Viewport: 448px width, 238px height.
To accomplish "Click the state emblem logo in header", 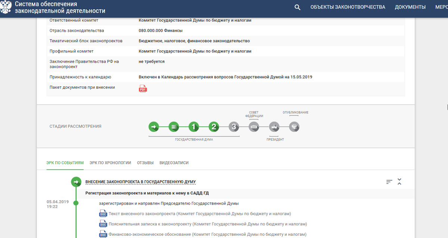I will (x=5, y=7).
